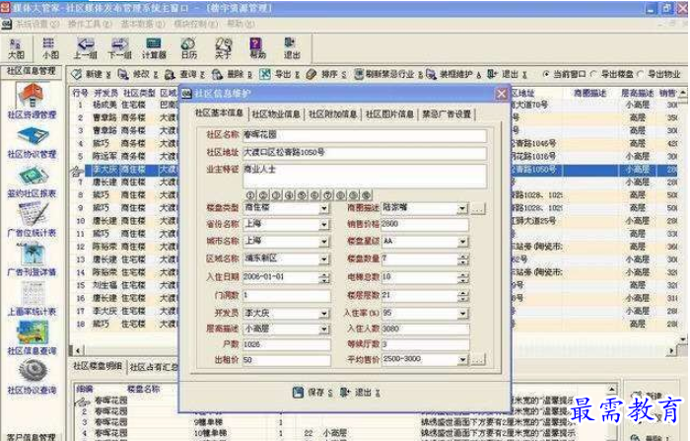Switch to the 社区图片信息 tab
The image size is (690, 441).
click(389, 114)
